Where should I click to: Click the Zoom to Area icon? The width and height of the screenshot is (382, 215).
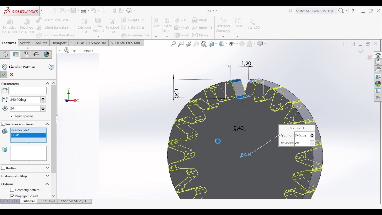(x=181, y=44)
